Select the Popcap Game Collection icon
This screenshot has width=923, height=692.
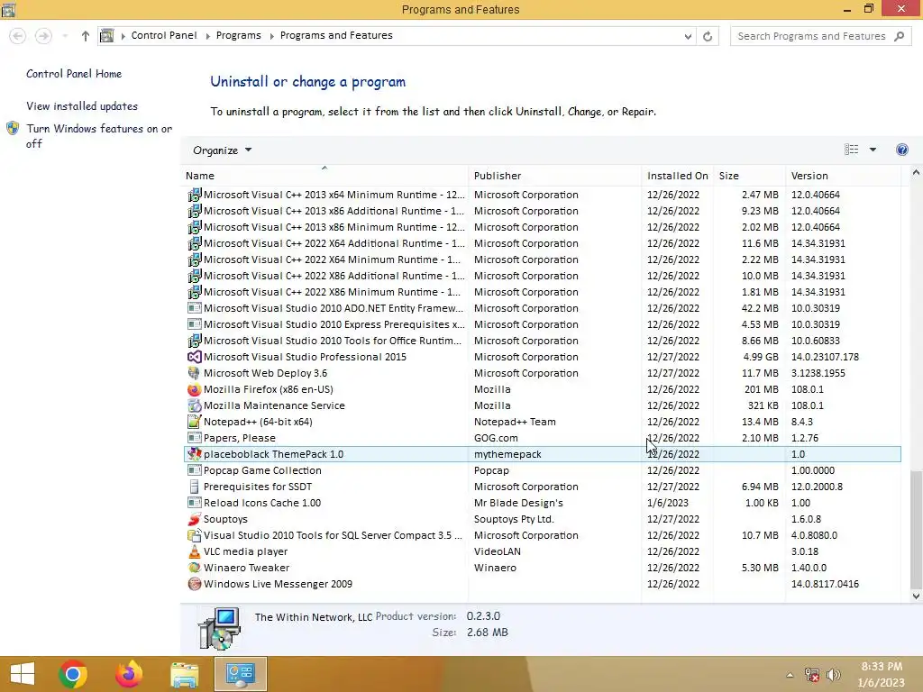[195, 470]
